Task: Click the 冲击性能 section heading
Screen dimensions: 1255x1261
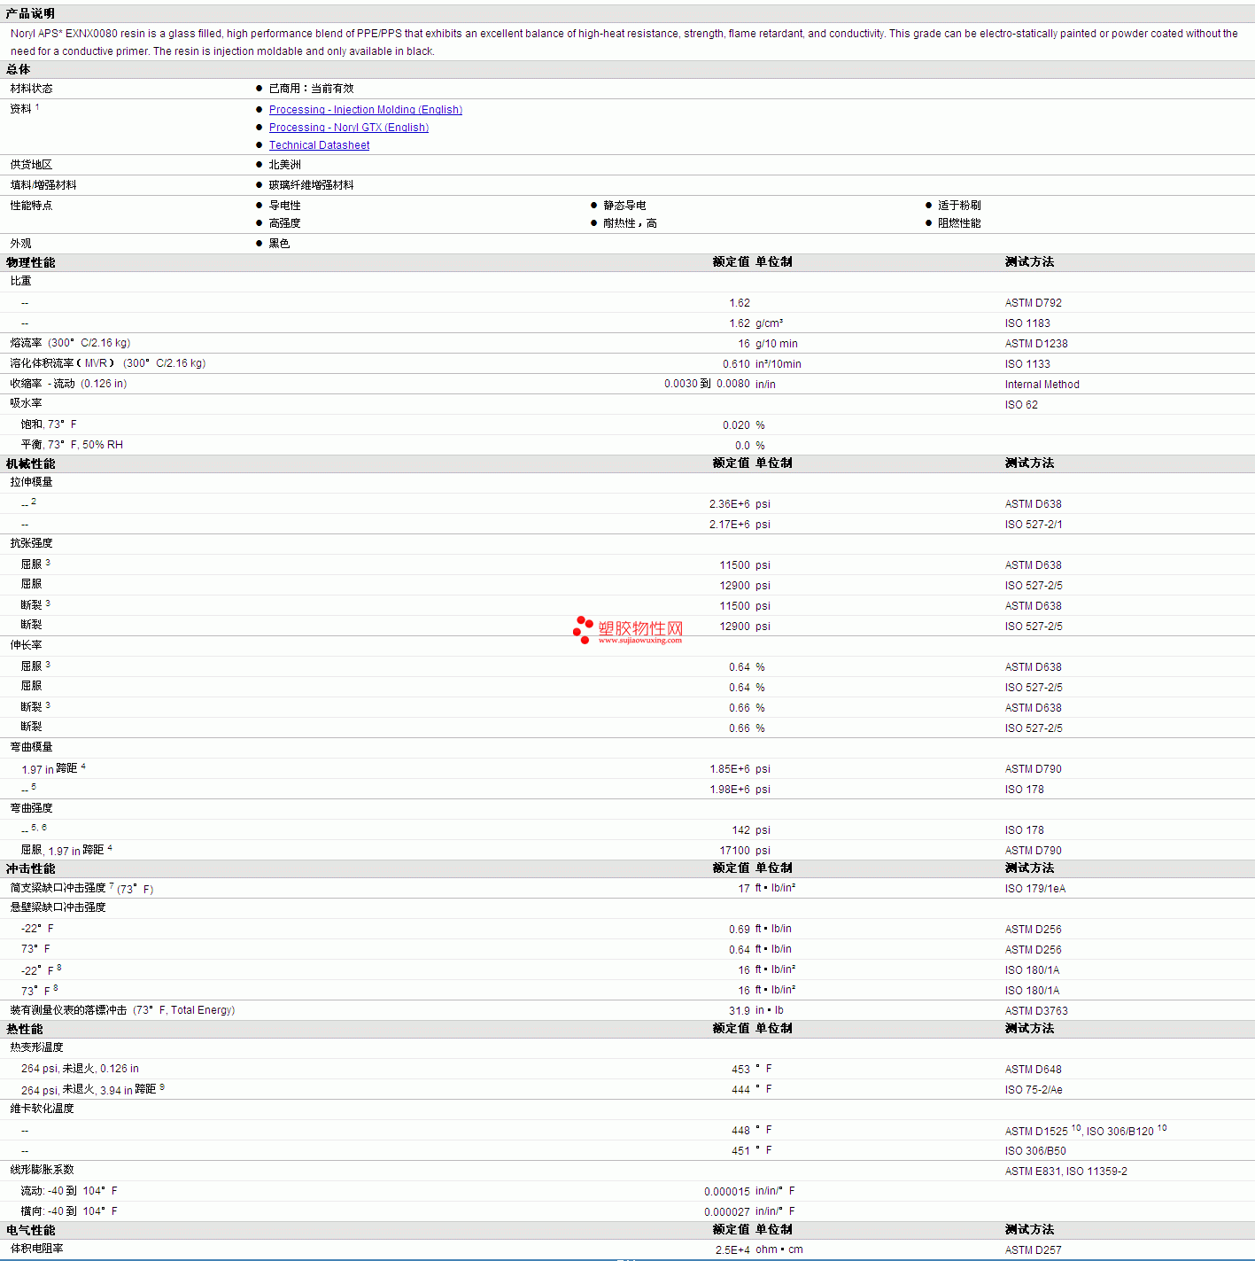Action: [30, 868]
